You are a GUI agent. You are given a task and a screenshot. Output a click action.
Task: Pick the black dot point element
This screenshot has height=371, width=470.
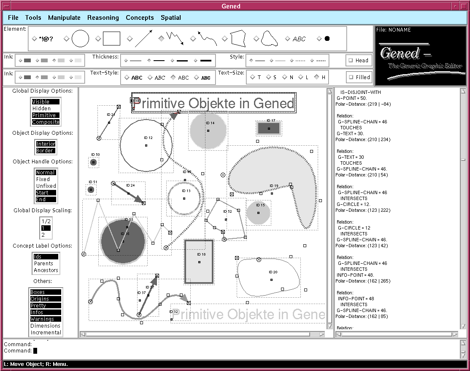click(324, 39)
